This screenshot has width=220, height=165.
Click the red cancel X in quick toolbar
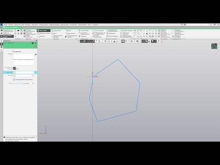[161, 41]
